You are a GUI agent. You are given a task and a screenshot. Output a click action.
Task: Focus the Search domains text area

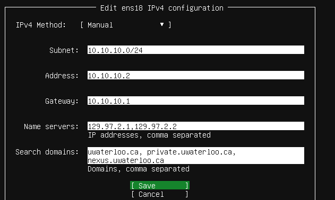pyautogui.click(x=196, y=156)
